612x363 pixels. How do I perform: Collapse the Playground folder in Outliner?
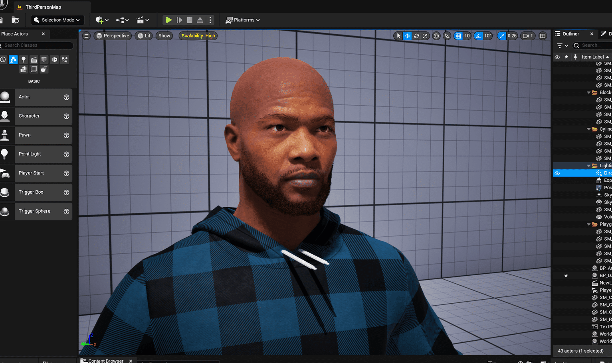pyautogui.click(x=589, y=224)
